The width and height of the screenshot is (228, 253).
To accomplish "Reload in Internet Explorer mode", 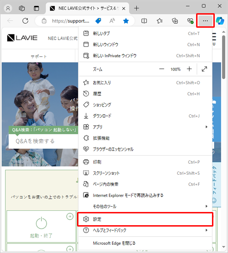I will click(x=145, y=195).
